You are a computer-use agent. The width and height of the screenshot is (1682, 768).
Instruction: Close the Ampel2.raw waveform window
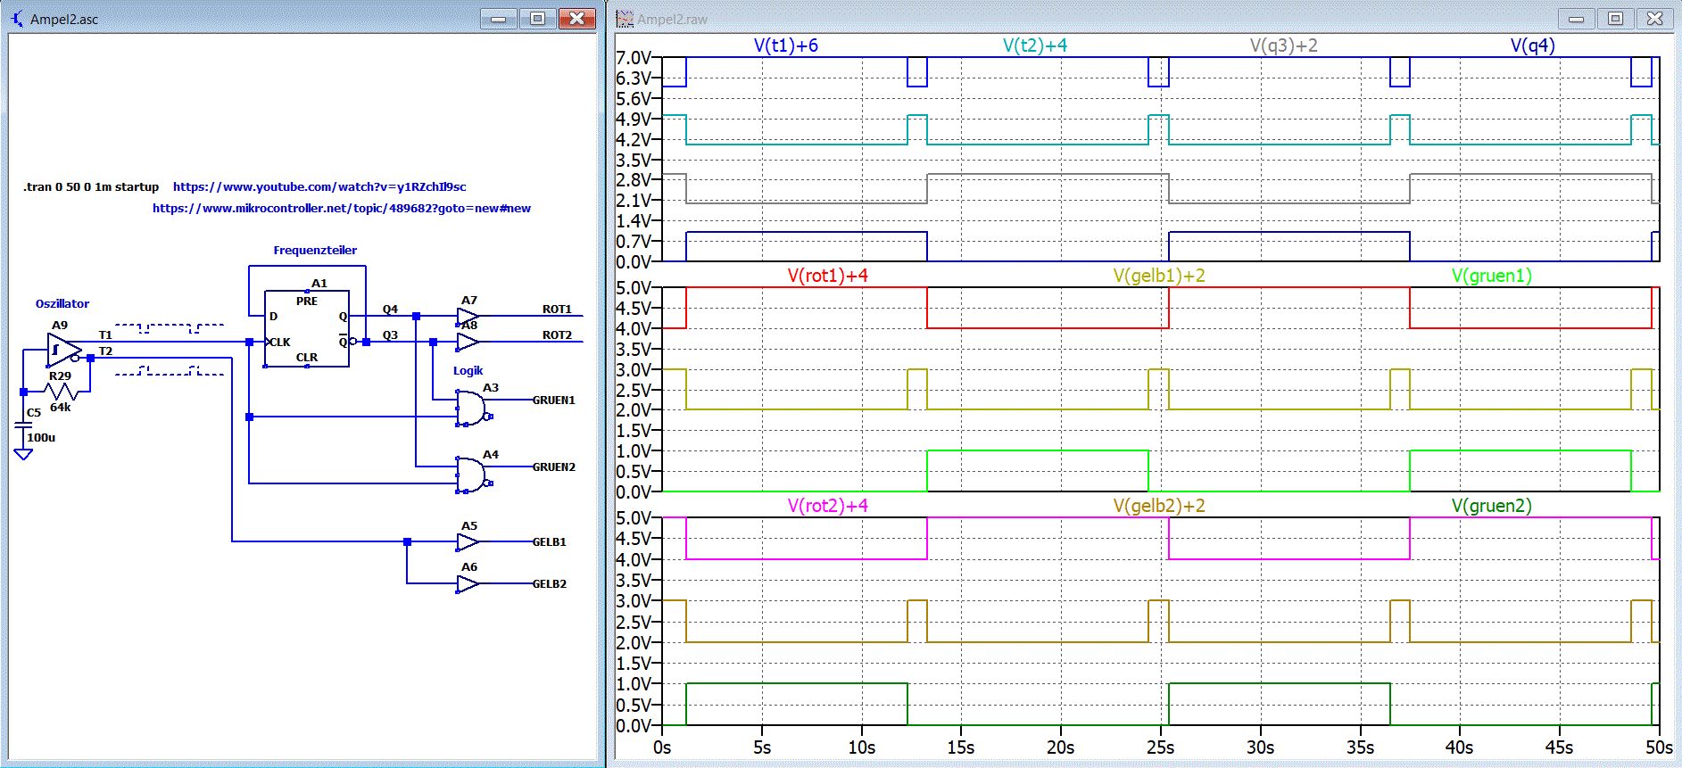coord(1654,19)
